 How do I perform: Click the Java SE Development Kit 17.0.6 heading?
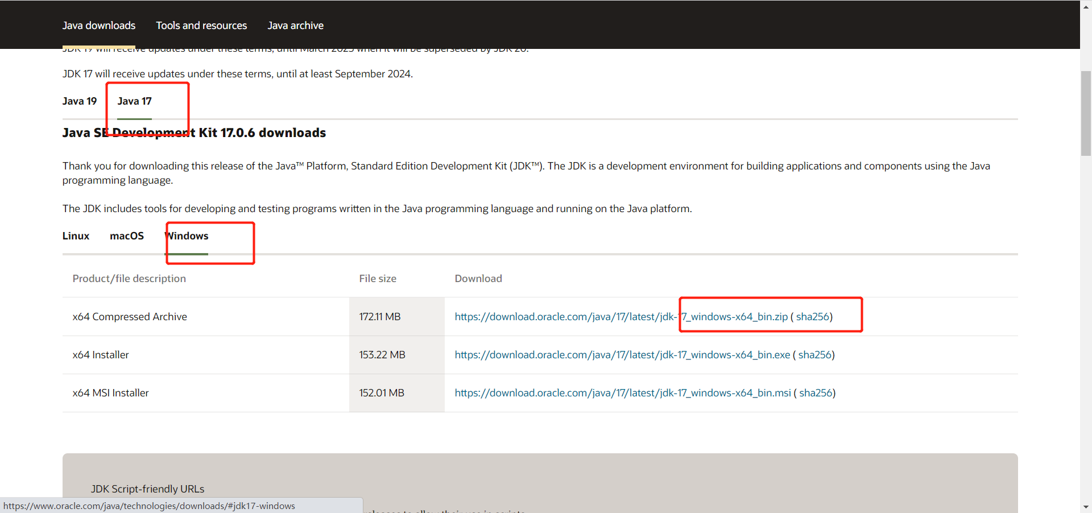pyautogui.click(x=194, y=133)
